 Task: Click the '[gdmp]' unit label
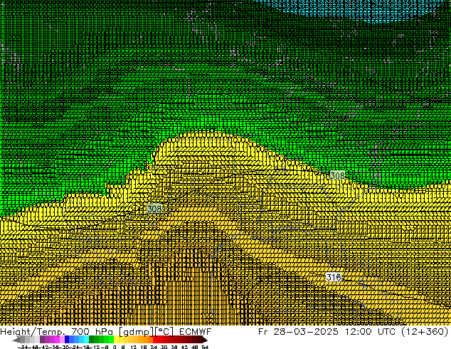137,332
